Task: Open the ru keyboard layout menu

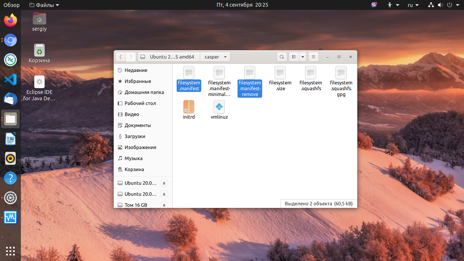Action: (x=413, y=5)
